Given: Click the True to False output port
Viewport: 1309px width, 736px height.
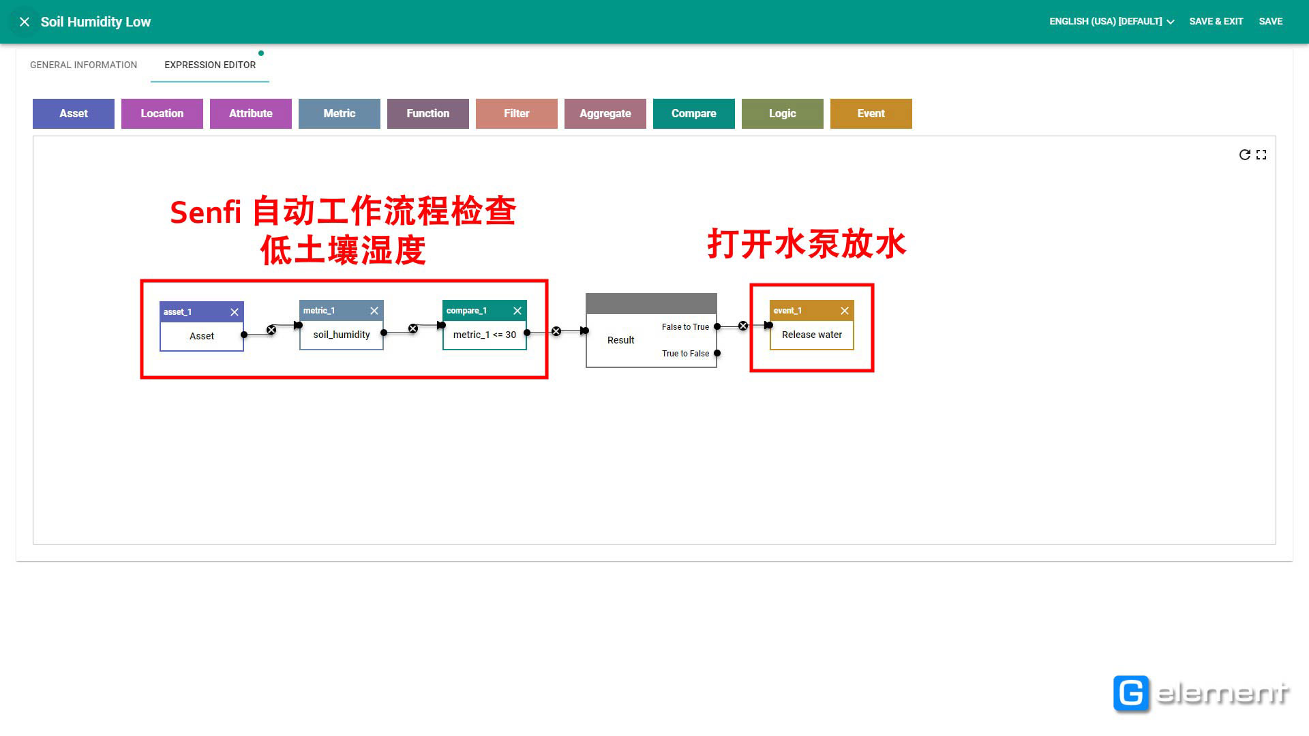Looking at the screenshot, I should [717, 353].
